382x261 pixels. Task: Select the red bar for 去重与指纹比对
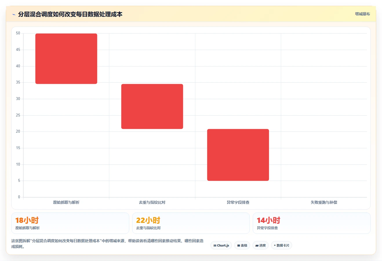152,106
